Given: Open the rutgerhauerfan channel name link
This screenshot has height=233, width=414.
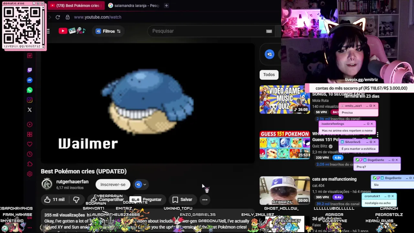Looking at the screenshot, I should [x=72, y=182].
